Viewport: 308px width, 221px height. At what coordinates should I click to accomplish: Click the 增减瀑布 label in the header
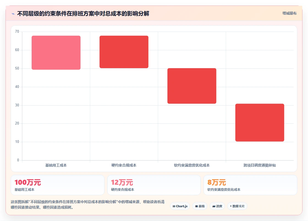(x=289, y=13)
